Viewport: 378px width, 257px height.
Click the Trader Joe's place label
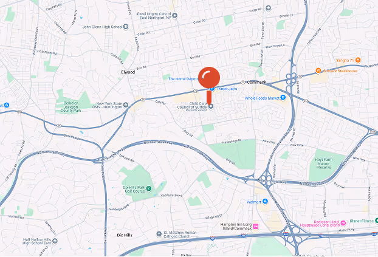point(227,89)
